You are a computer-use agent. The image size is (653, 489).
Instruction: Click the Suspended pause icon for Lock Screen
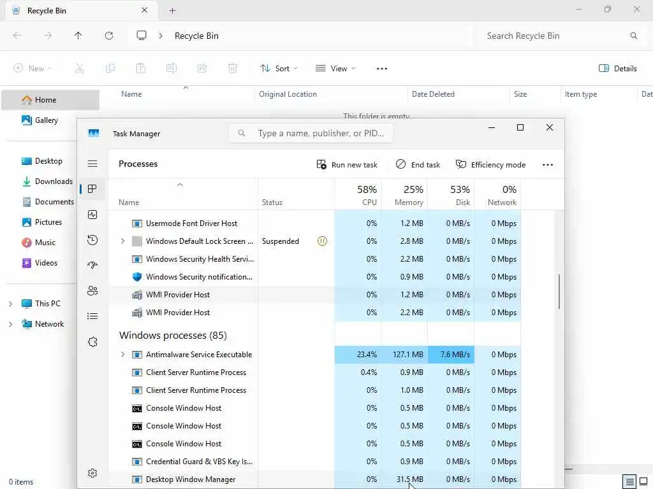pyautogui.click(x=322, y=241)
